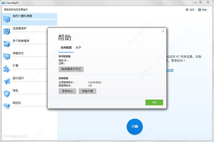Viewport: 214px width, 142px height.
Task: Open the 自动运行 section label
Action: [x=18, y=78]
